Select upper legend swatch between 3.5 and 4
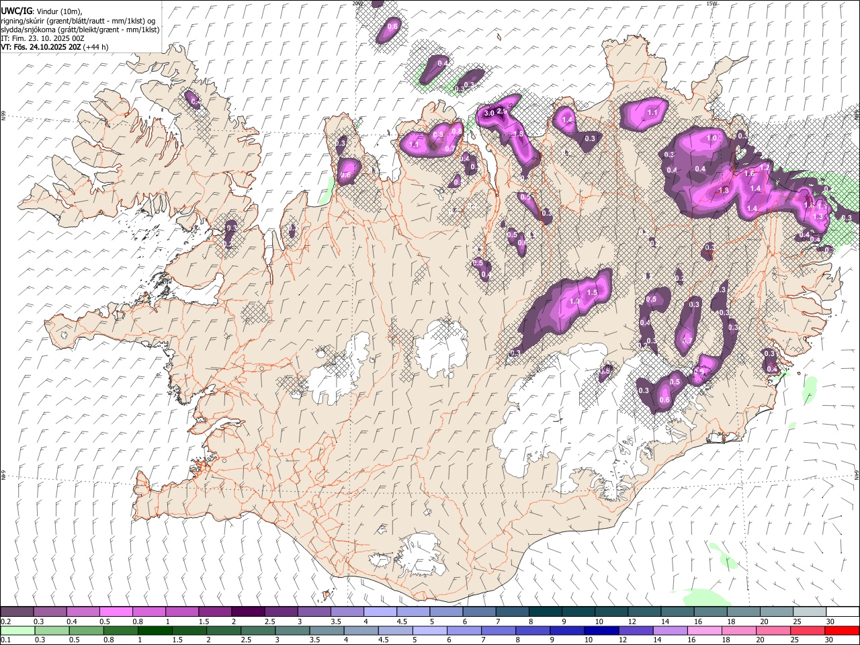 [347, 611]
